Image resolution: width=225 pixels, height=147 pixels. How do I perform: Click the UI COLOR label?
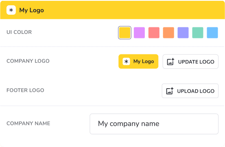tap(19, 32)
